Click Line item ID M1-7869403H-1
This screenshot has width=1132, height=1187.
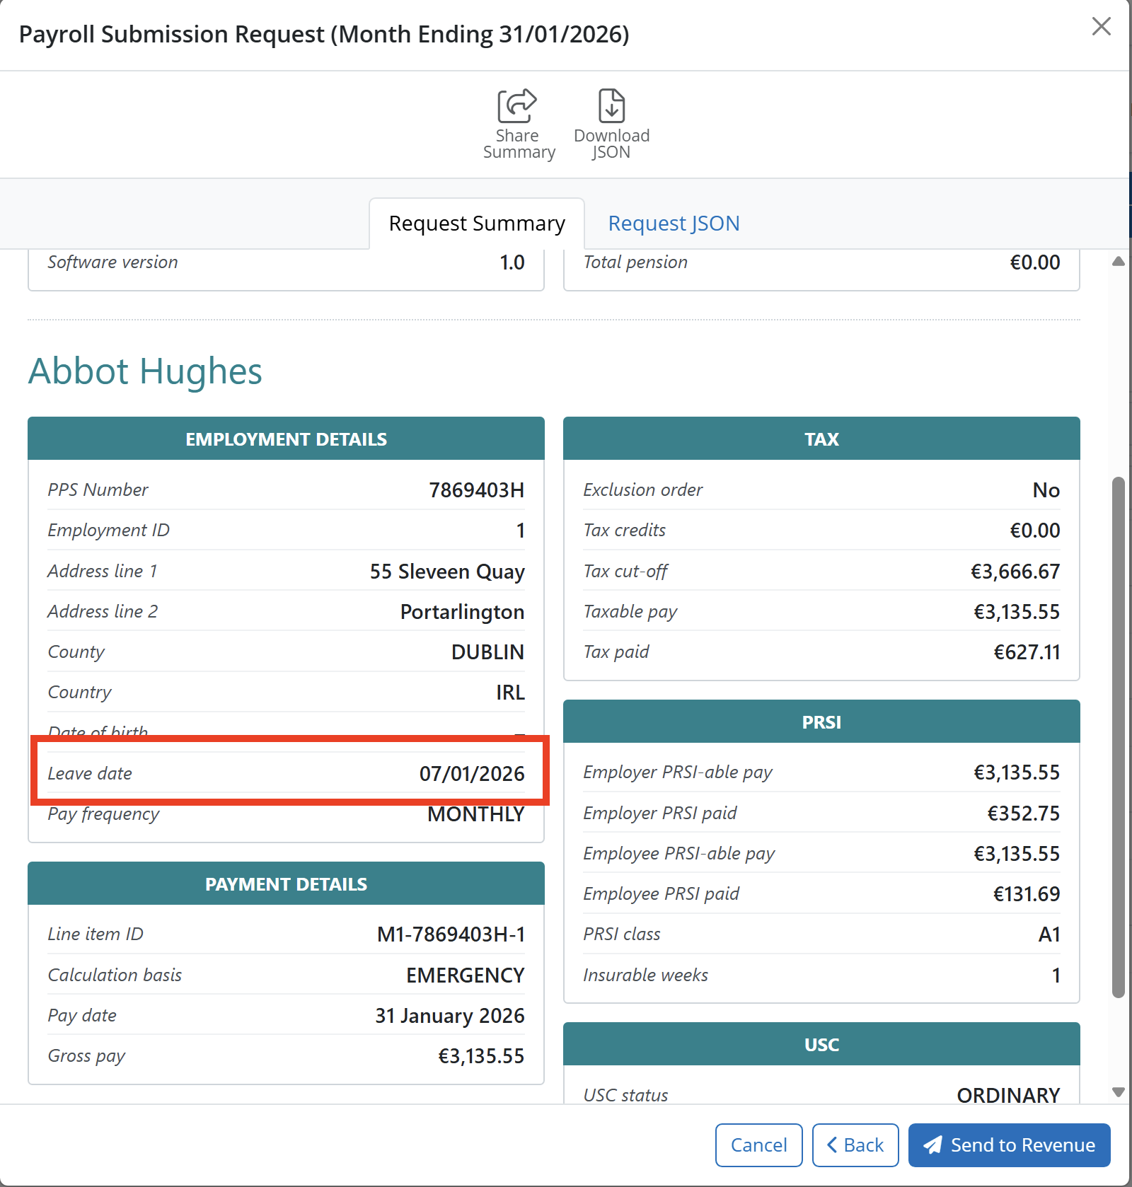point(451,934)
